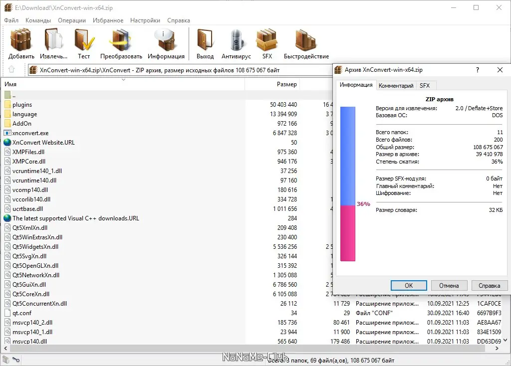Select the ucrtbase.dll file name

tap(28, 209)
